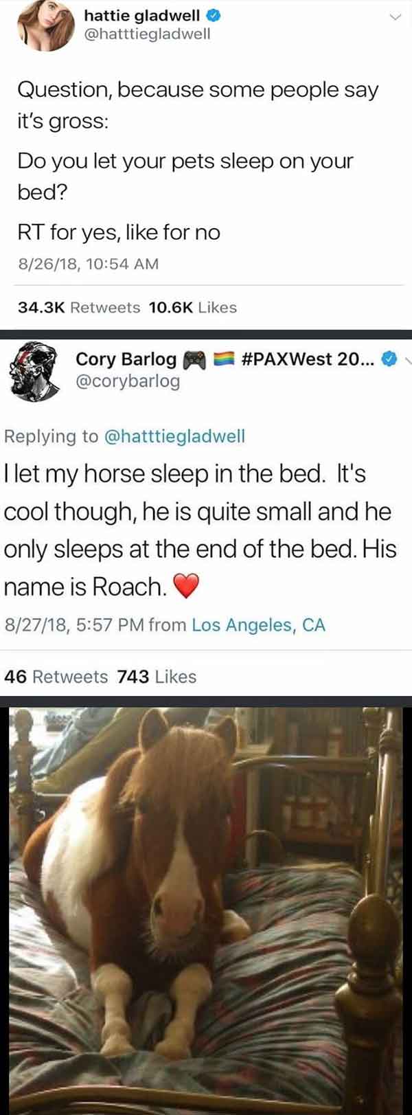Open the #PAXWest hashtag text

(308, 359)
